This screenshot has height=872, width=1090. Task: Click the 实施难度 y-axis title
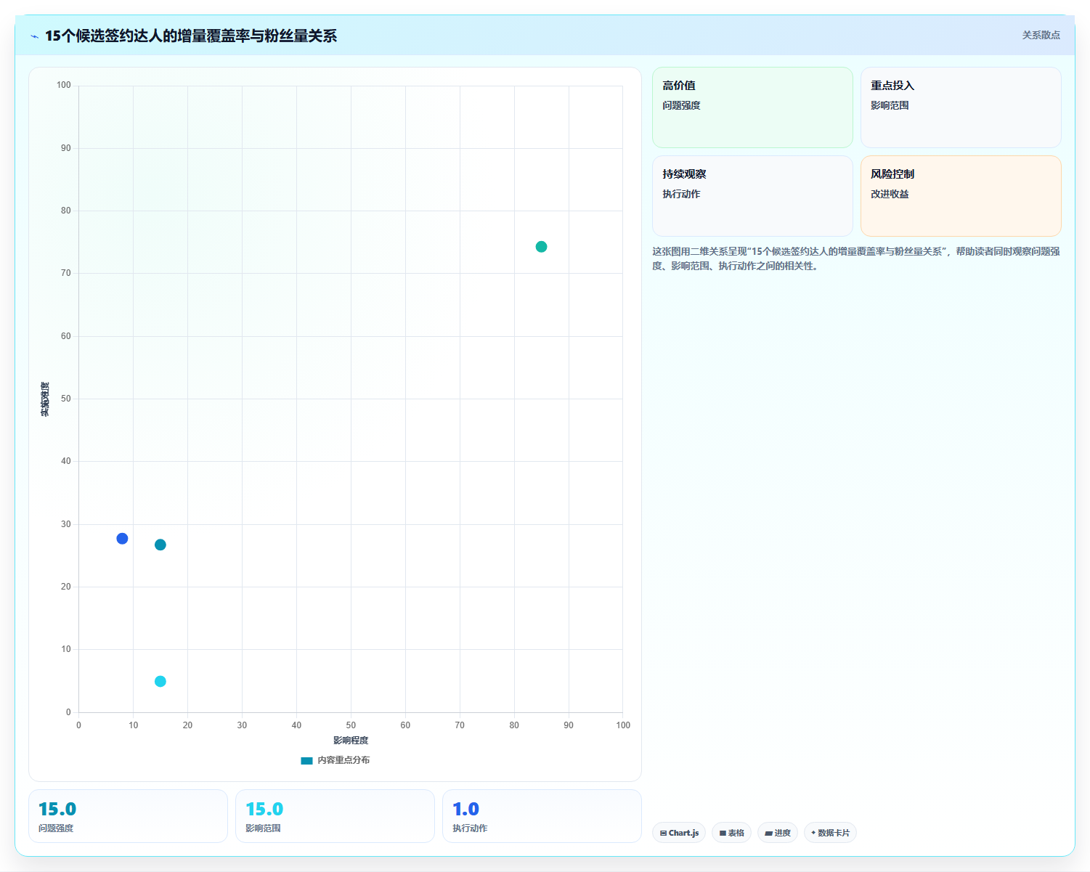[45, 399]
